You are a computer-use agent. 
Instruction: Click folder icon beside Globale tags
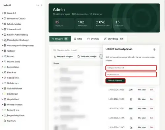5,83
